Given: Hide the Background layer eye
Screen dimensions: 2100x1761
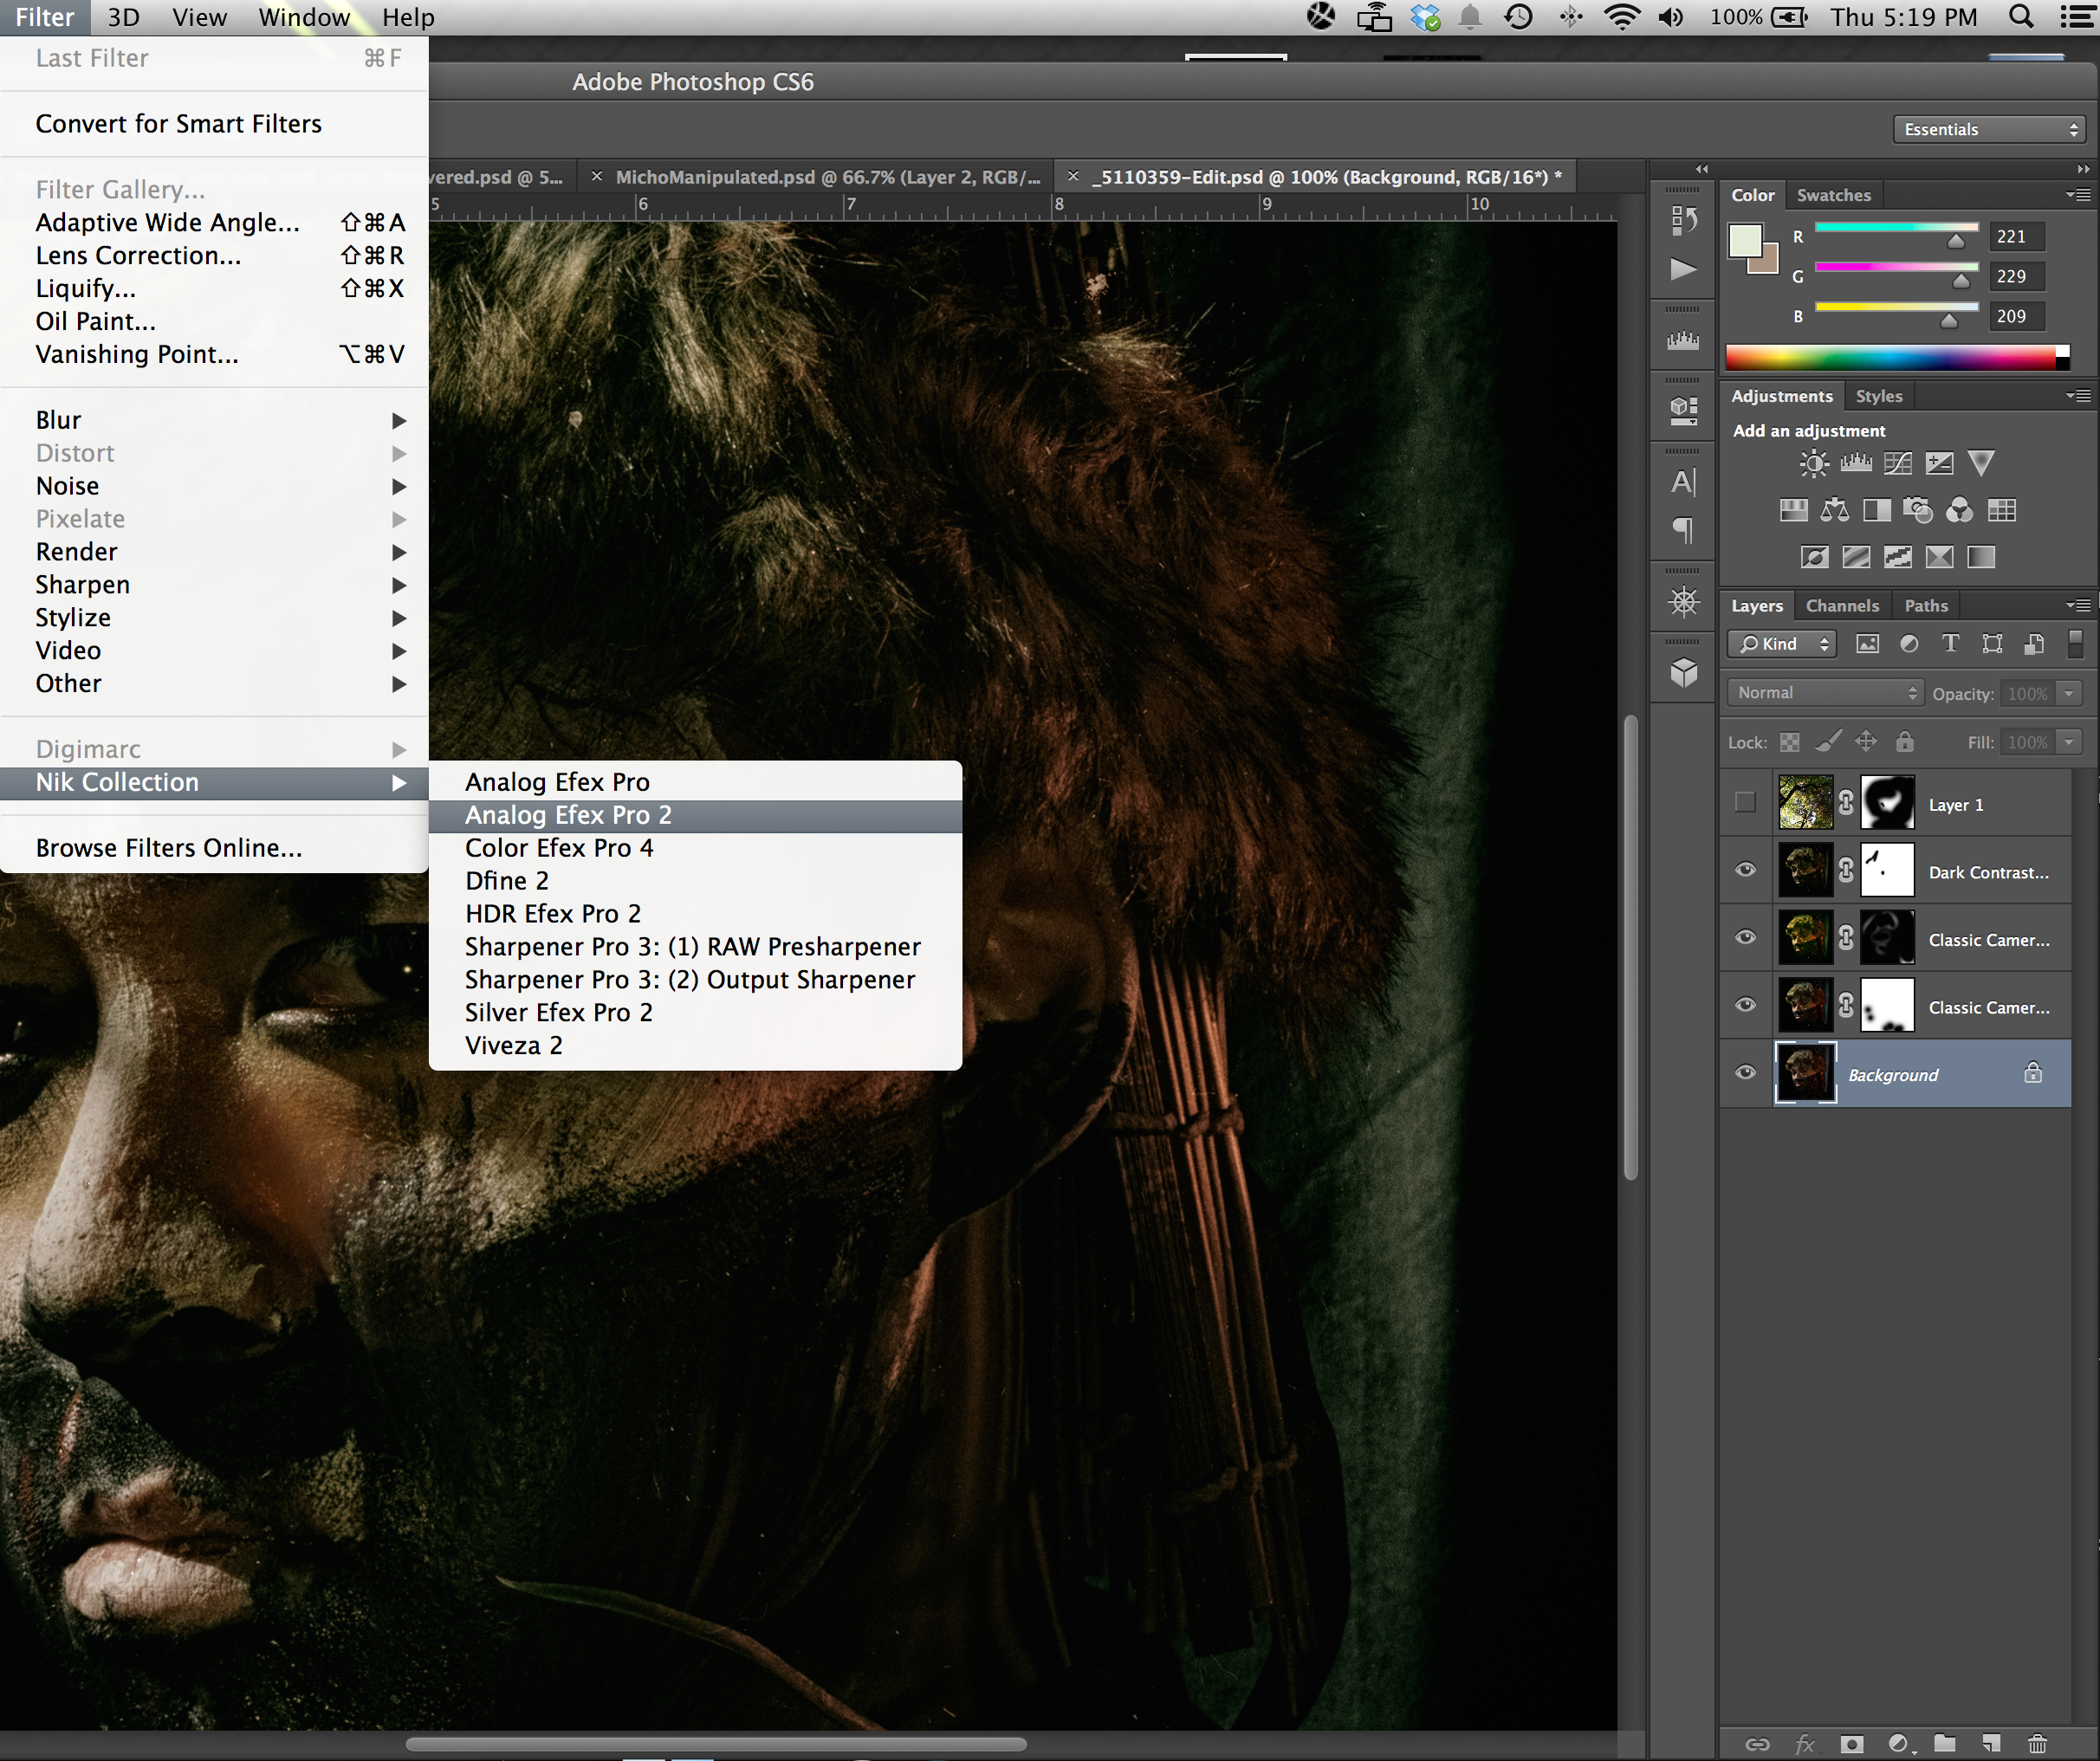Looking at the screenshot, I should 1745,1073.
